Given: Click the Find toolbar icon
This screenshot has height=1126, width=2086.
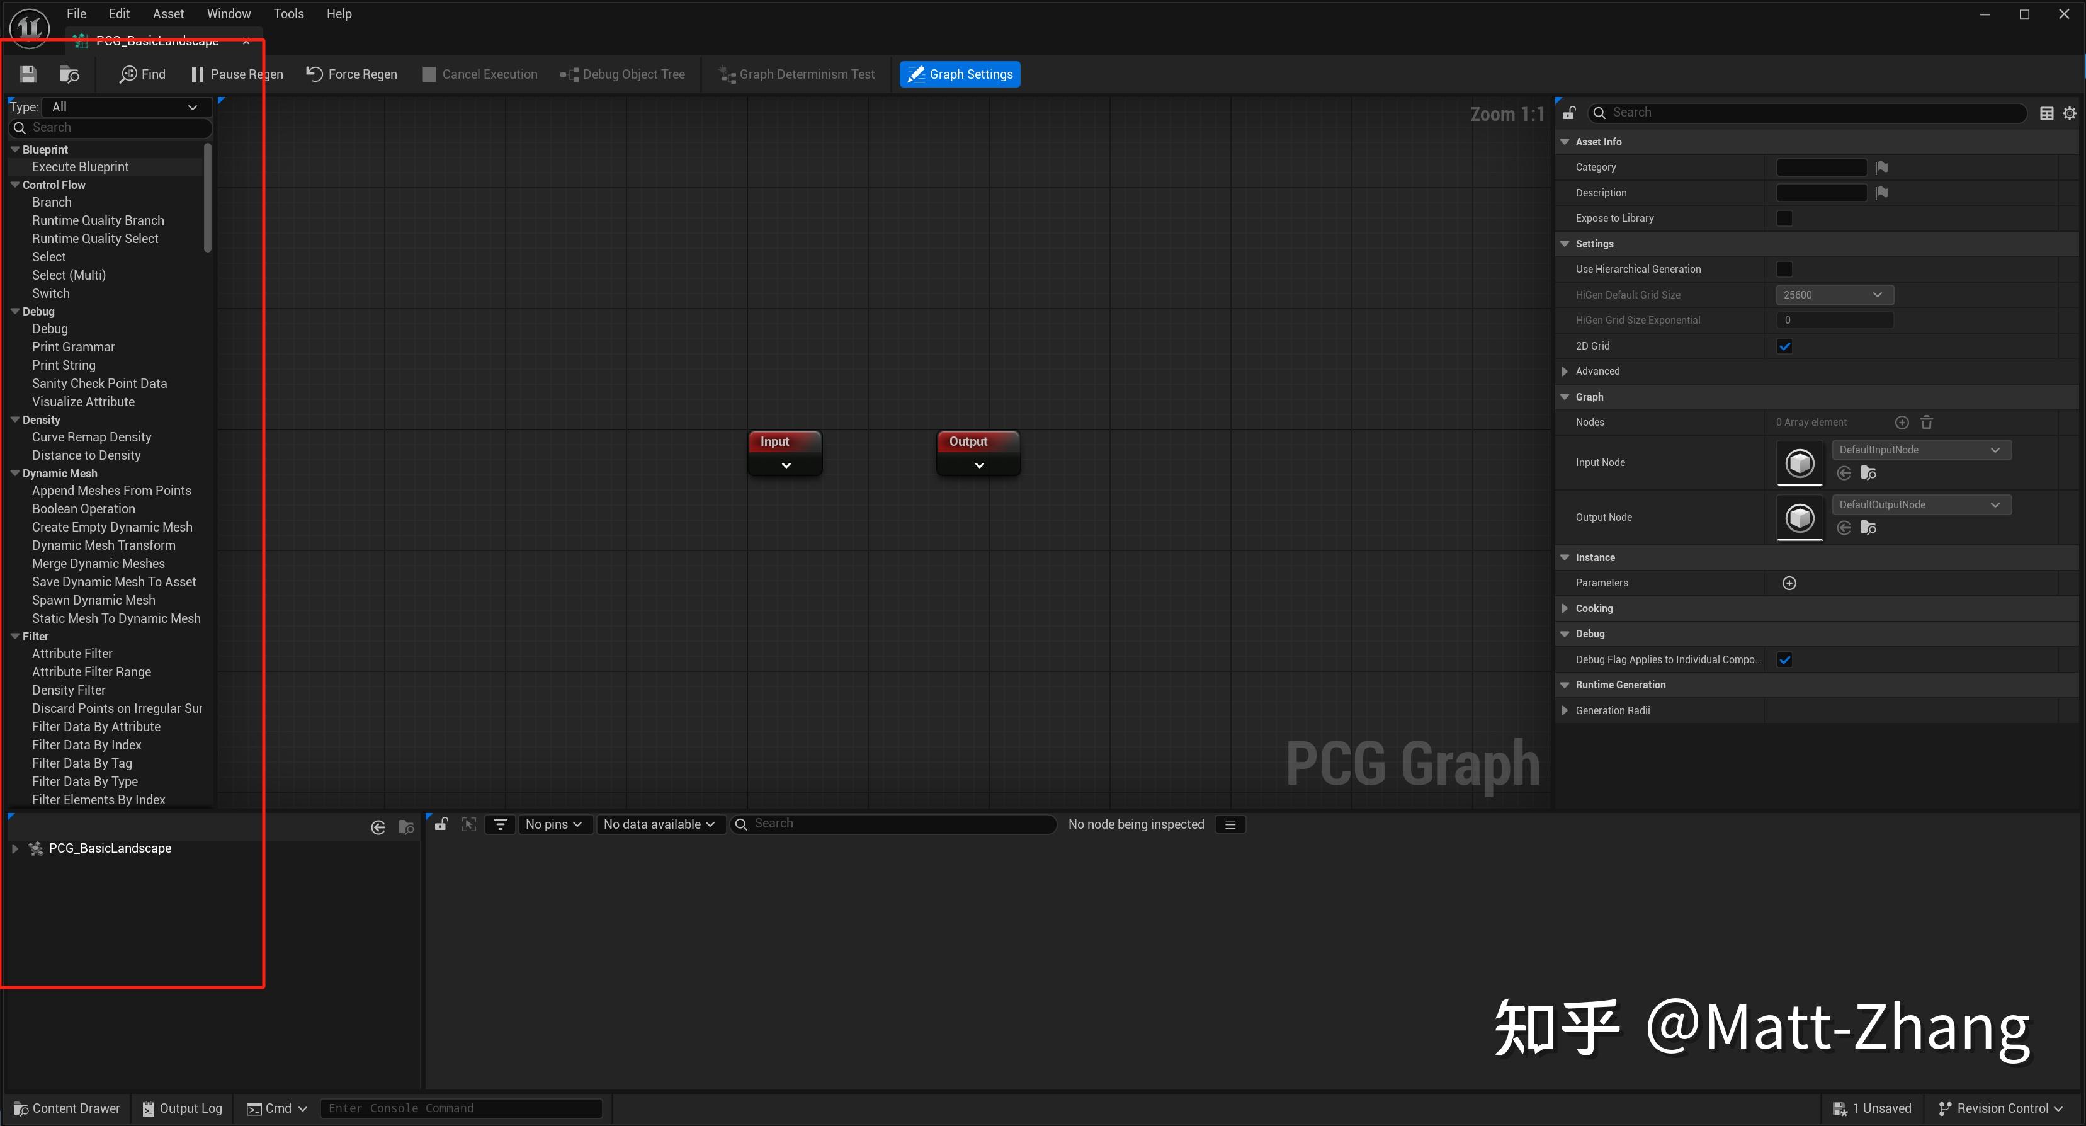Looking at the screenshot, I should pos(142,74).
